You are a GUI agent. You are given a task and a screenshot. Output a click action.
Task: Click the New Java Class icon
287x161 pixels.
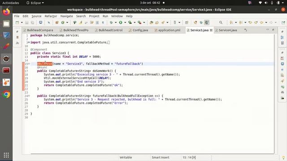pos(63,22)
